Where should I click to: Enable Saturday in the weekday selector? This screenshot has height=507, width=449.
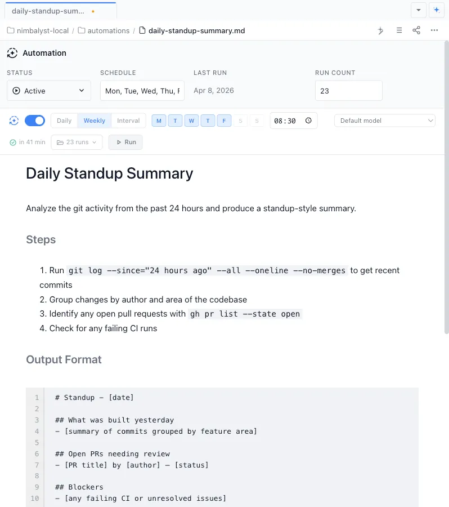pyautogui.click(x=241, y=121)
